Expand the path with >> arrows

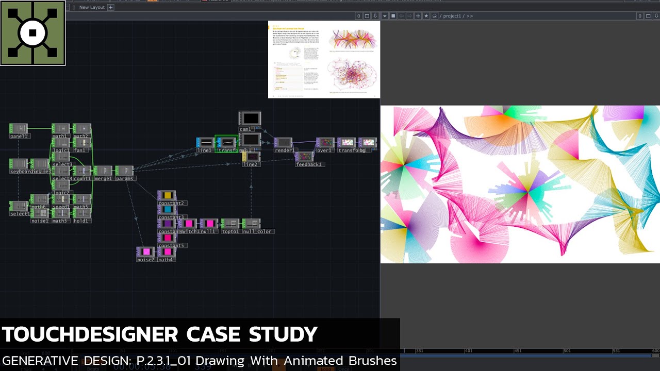470,16
